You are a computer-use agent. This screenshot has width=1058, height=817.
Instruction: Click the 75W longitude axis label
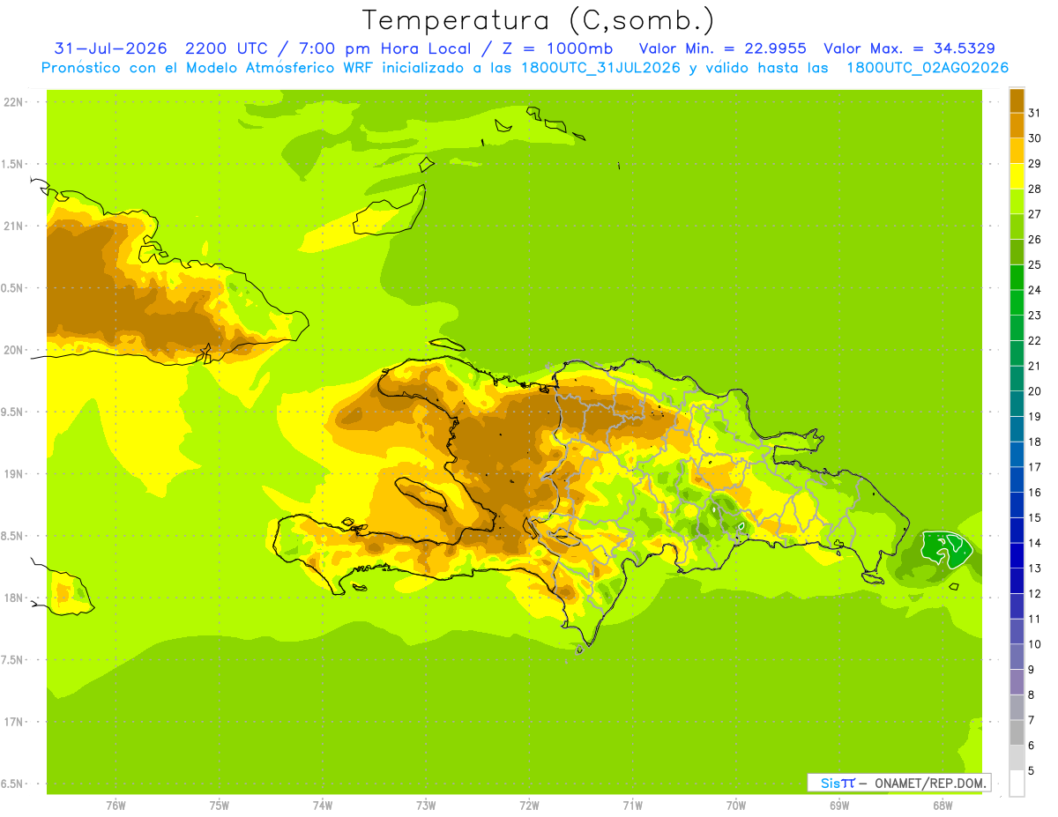(x=219, y=806)
